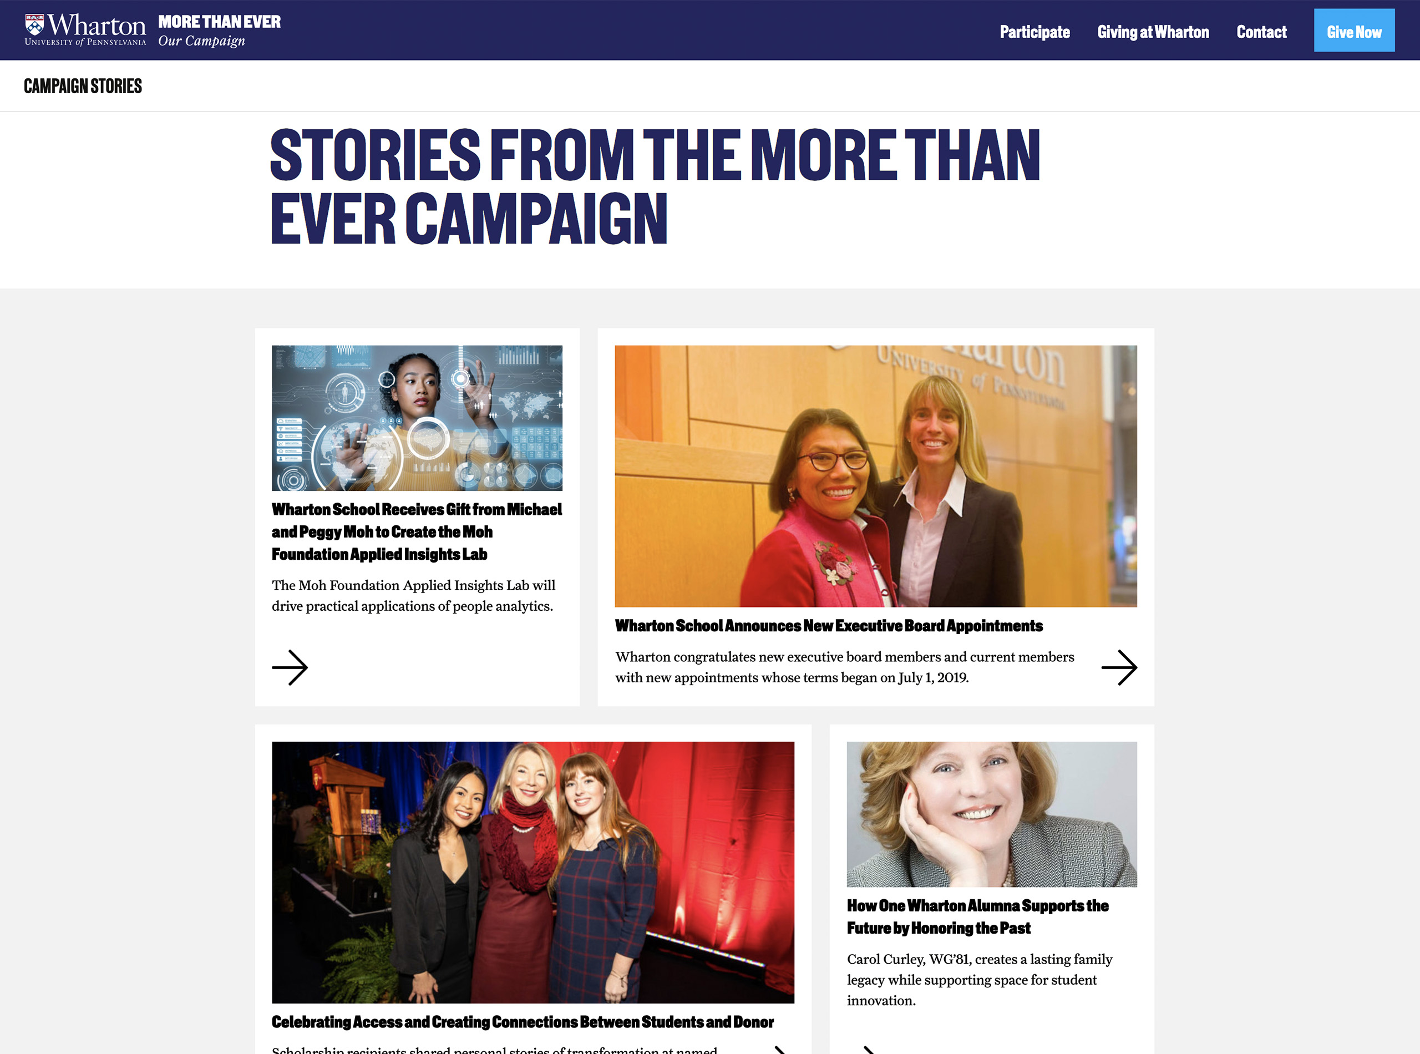Open Moh Foundation Applied Insights Lab headline
Image resolution: width=1420 pixels, height=1054 pixels.
(x=417, y=531)
